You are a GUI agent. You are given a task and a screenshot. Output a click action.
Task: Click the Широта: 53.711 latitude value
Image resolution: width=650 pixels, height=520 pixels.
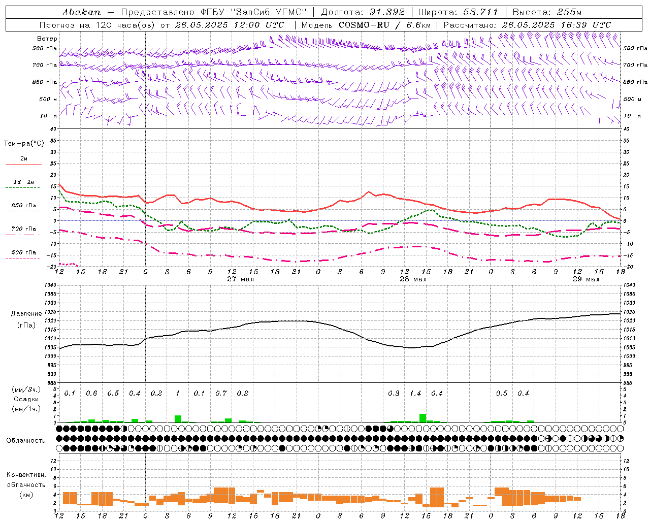(x=459, y=12)
